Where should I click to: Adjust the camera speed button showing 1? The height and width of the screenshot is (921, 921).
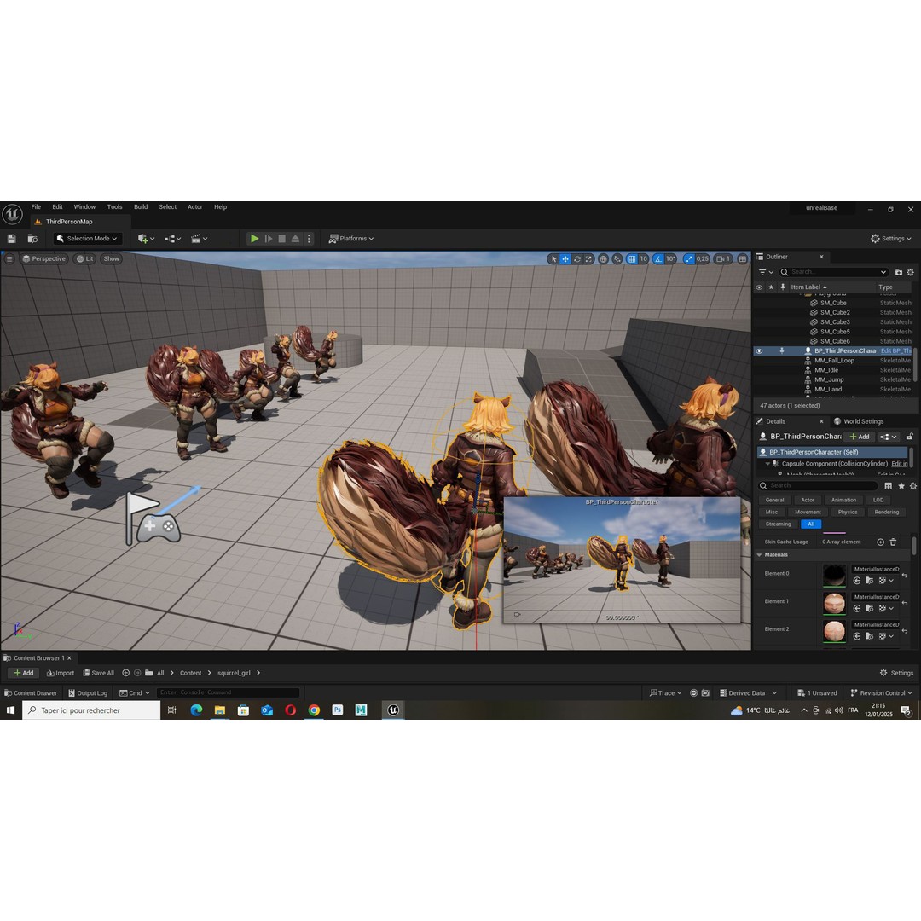coord(723,259)
